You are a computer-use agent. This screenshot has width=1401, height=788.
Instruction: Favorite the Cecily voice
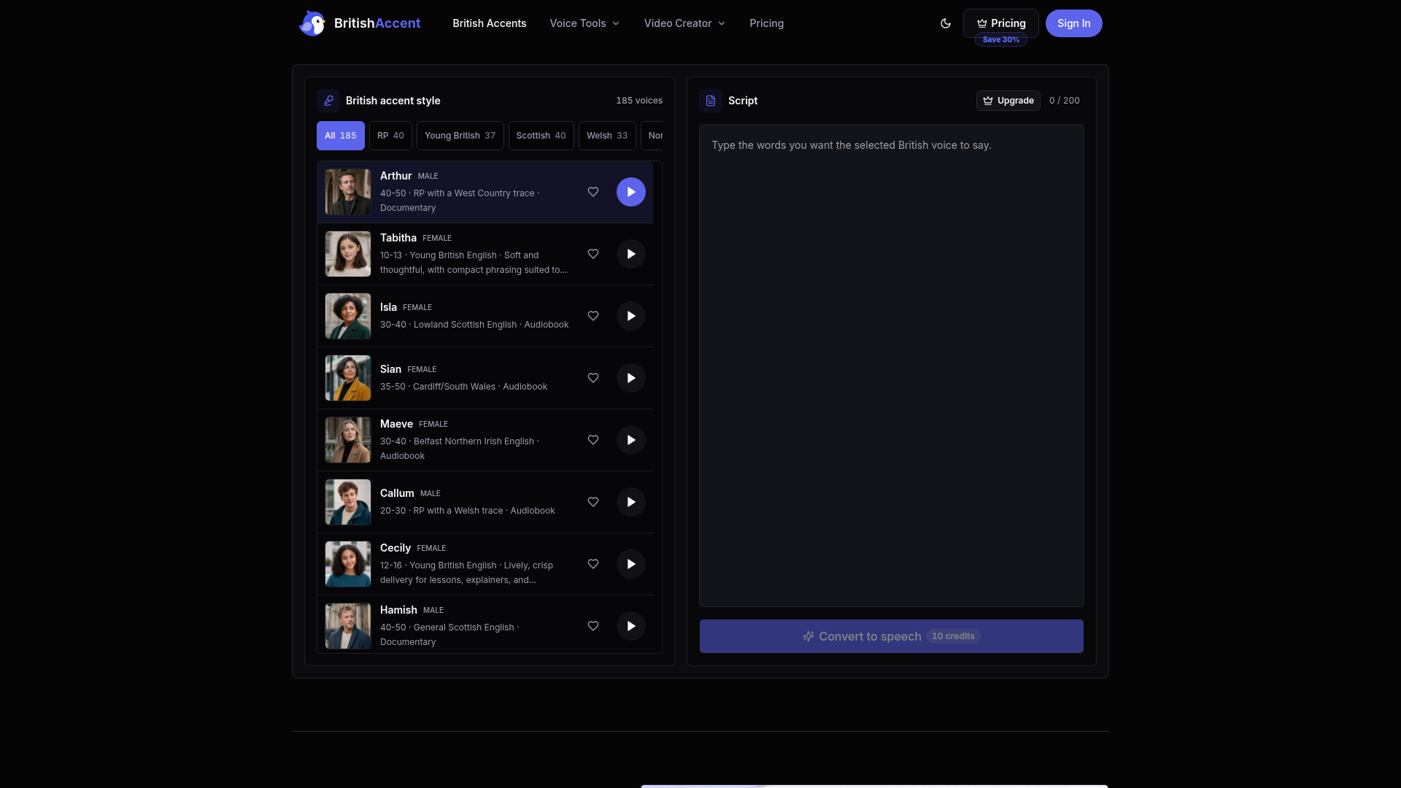593,564
